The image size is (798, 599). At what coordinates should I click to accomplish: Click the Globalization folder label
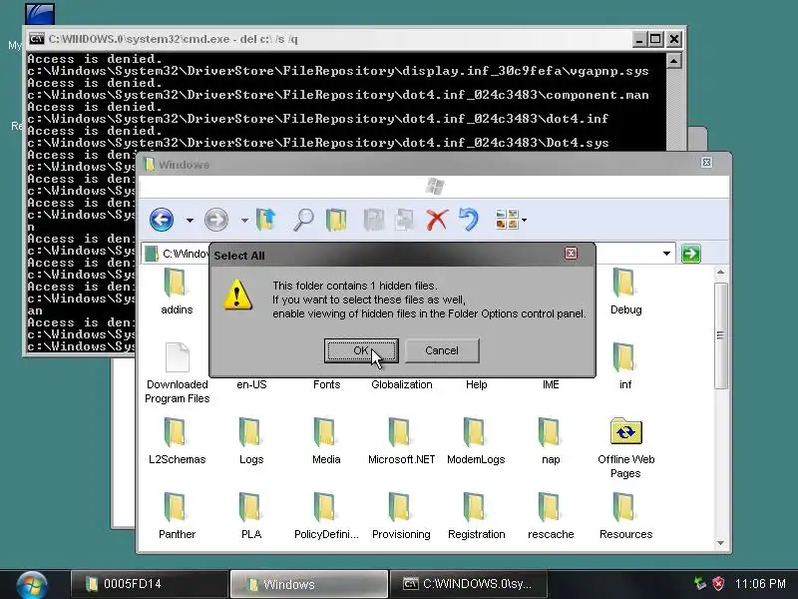pyautogui.click(x=402, y=384)
